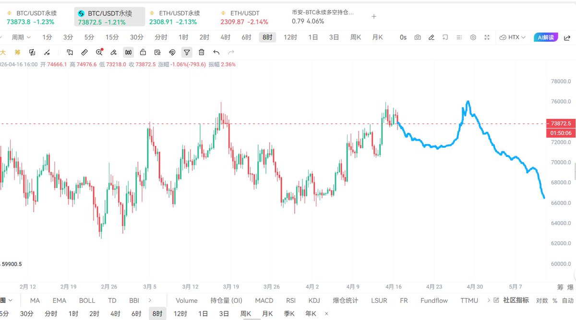Screen dimensions: 576x320
Task: Select the zoom-in magnifier tool
Action: pyautogui.click(x=99, y=52)
